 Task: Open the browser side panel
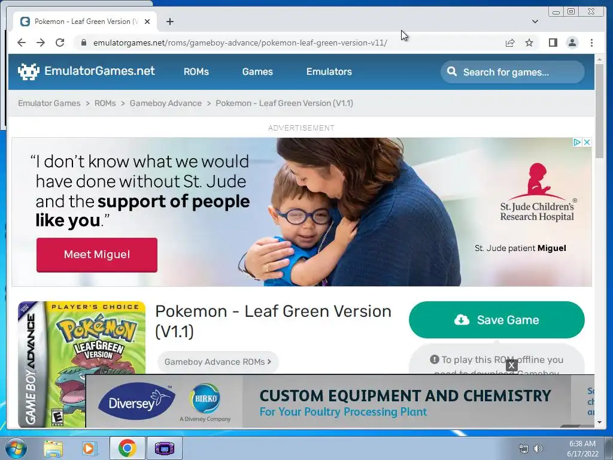[x=553, y=43]
